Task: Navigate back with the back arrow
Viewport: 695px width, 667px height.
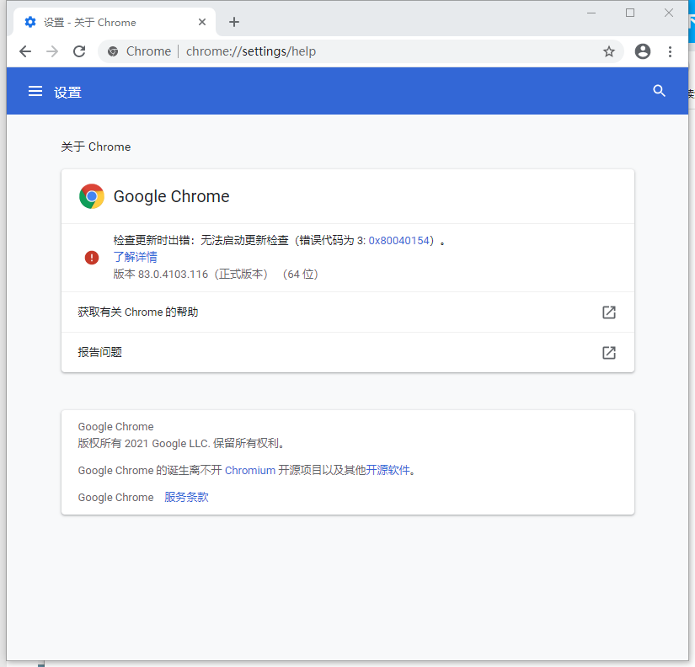Action: (x=24, y=51)
